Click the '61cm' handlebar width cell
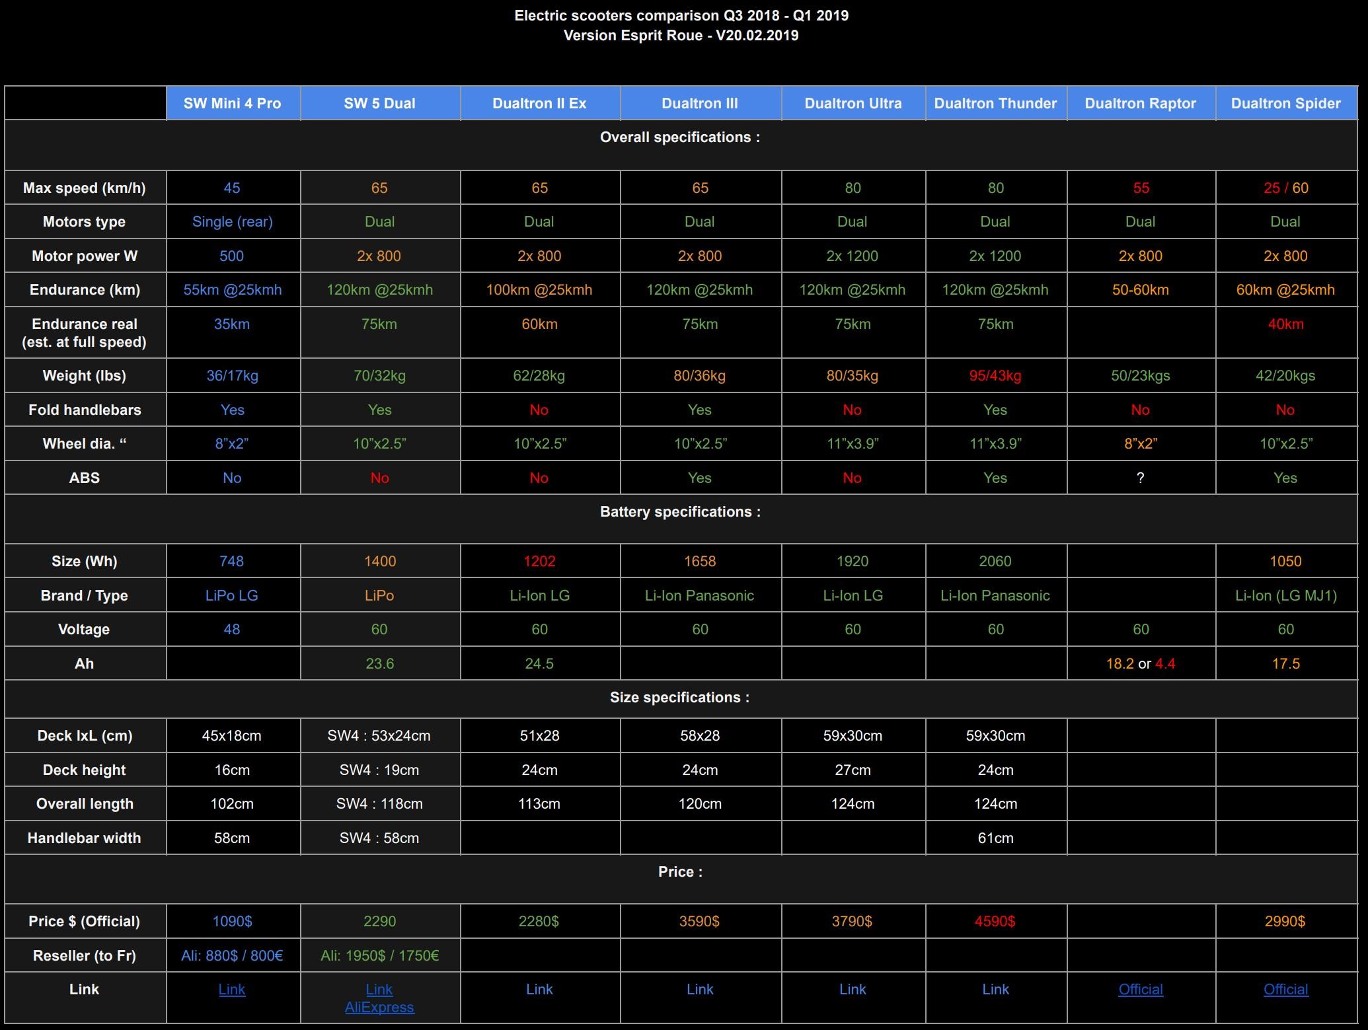The height and width of the screenshot is (1030, 1368). point(995,838)
